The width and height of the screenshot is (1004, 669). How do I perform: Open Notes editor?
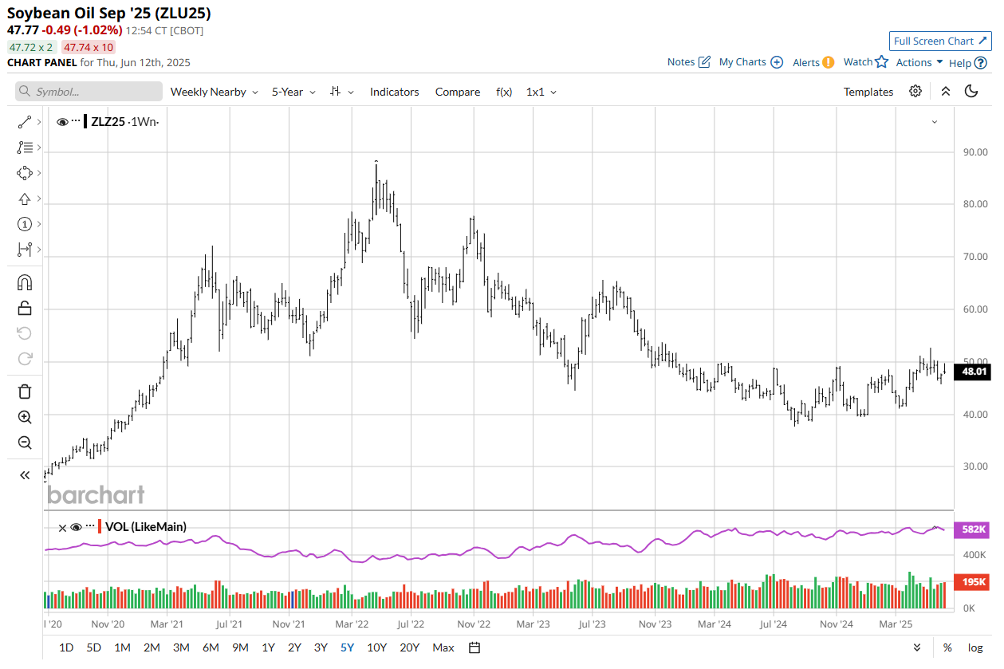(689, 62)
